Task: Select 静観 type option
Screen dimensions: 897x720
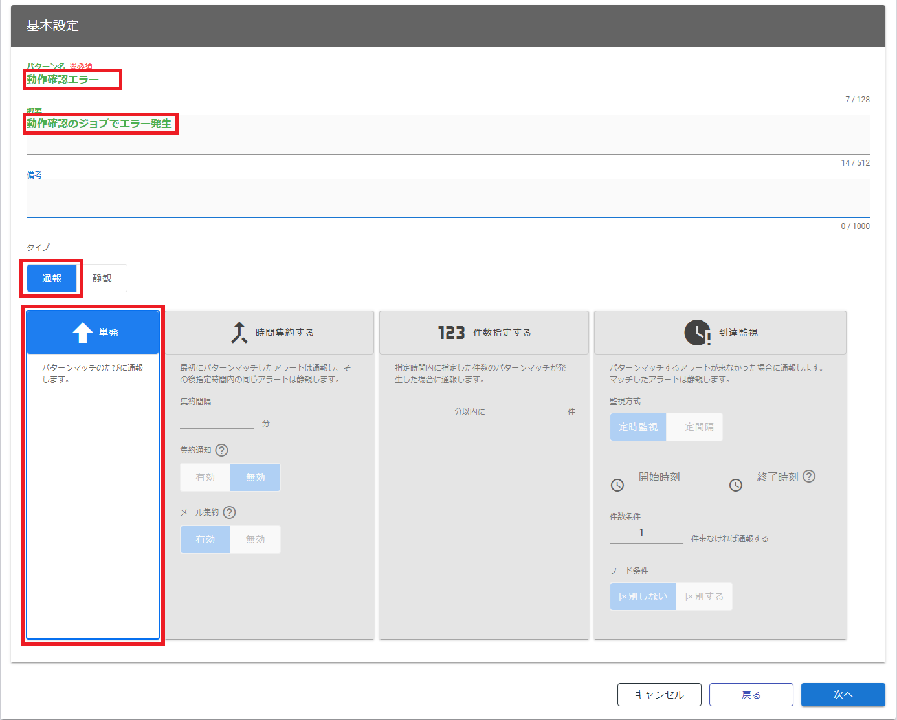Action: tap(102, 278)
